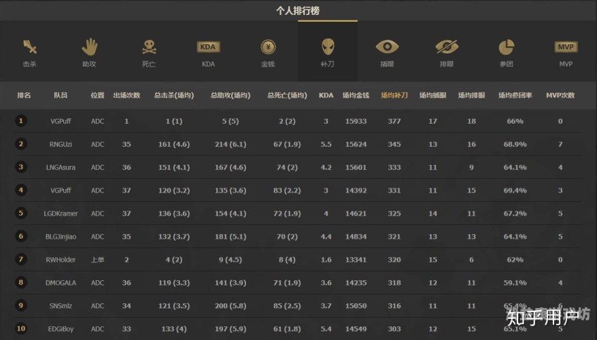Select player RWHolder row name
Screen dimensions: 597x340
pos(61,260)
